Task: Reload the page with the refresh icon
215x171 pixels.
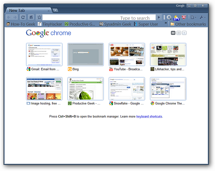Action: click(23, 17)
